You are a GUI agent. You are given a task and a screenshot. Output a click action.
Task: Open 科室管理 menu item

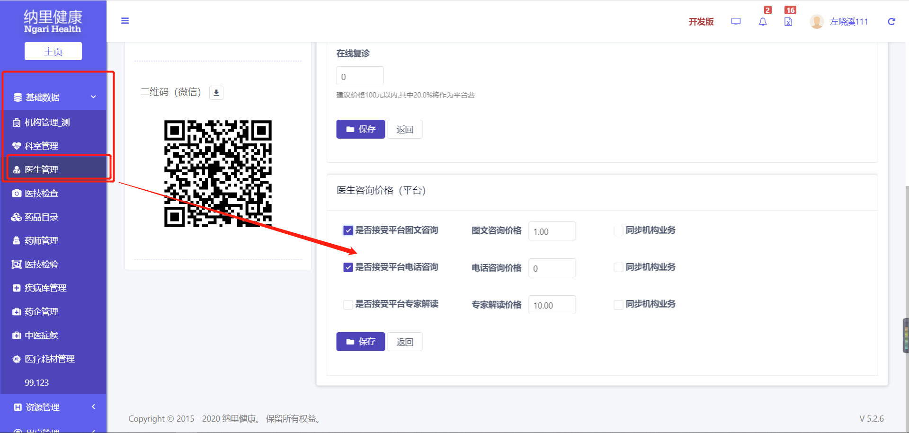[x=53, y=146]
